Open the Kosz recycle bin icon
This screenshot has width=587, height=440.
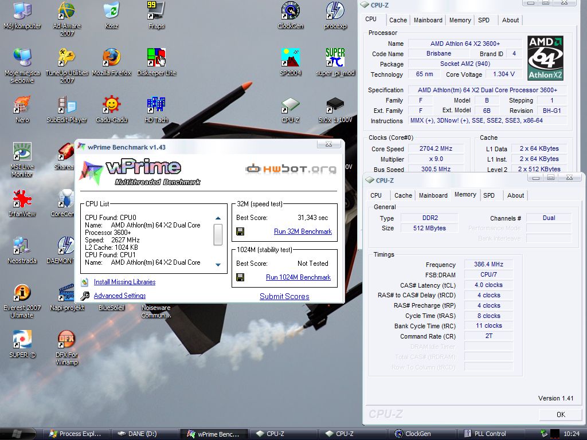point(112,15)
